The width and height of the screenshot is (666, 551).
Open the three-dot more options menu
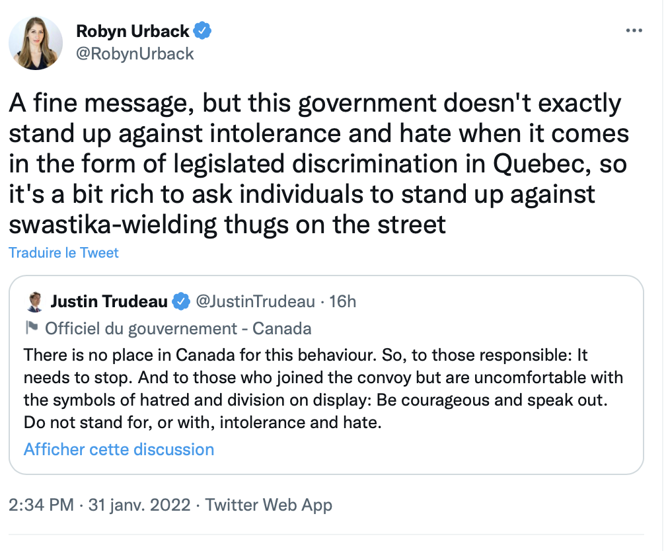pyautogui.click(x=634, y=30)
